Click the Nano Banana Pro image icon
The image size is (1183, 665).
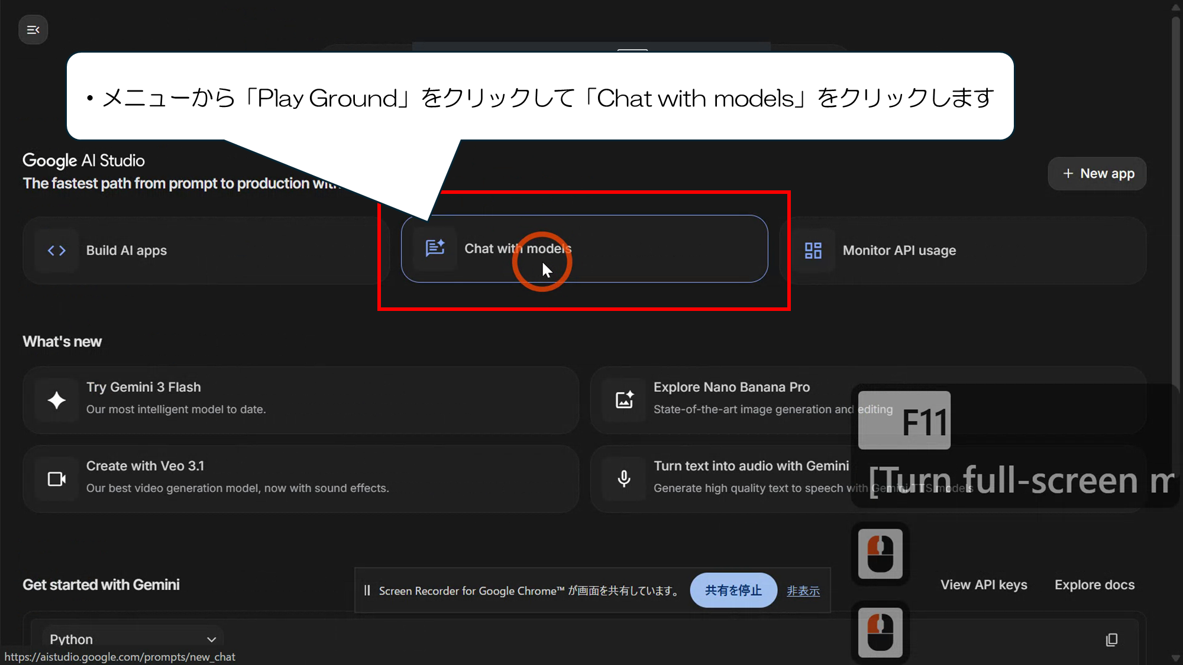coord(625,400)
